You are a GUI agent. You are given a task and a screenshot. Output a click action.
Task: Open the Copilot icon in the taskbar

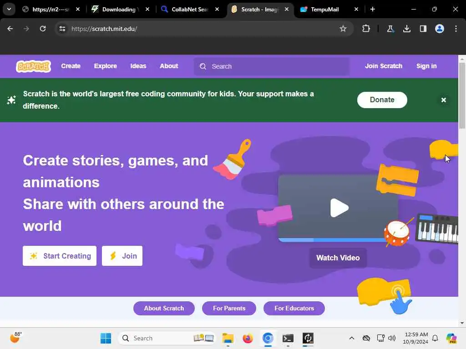(x=451, y=338)
